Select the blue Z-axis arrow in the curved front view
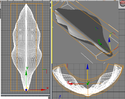 [x=87, y=67]
